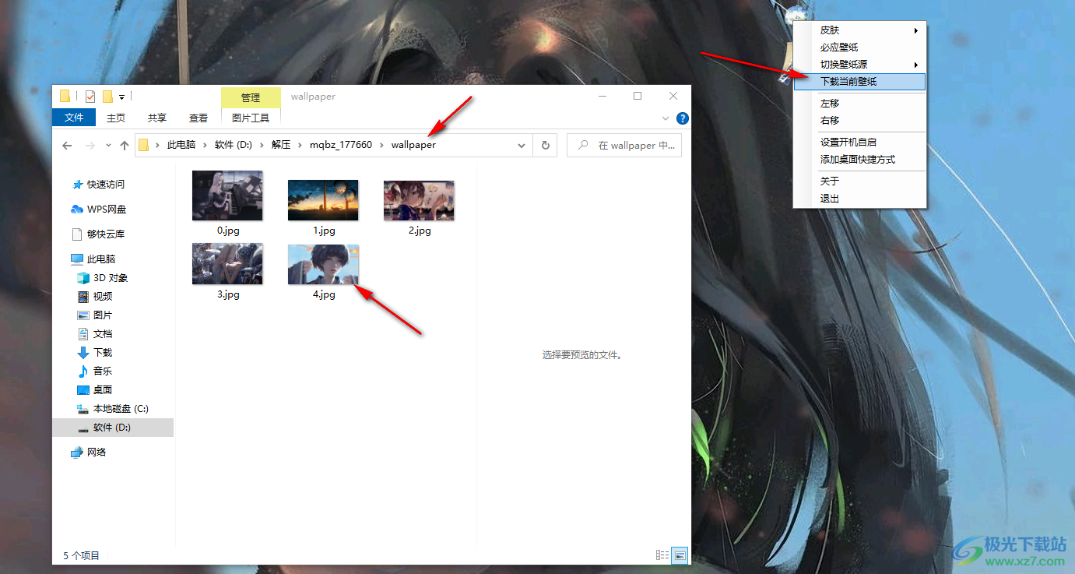Screen dimensions: 1075x574
Task: Click new folder icon in title bar
Action: point(108,97)
